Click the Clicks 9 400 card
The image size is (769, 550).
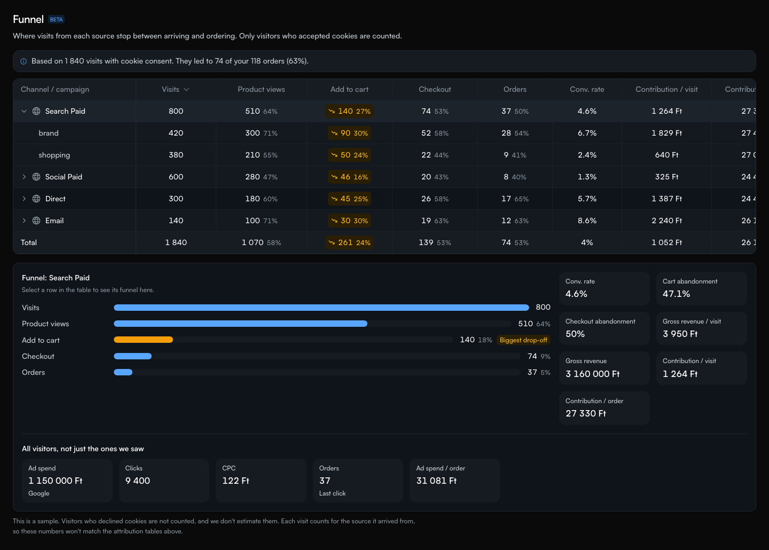pos(164,481)
